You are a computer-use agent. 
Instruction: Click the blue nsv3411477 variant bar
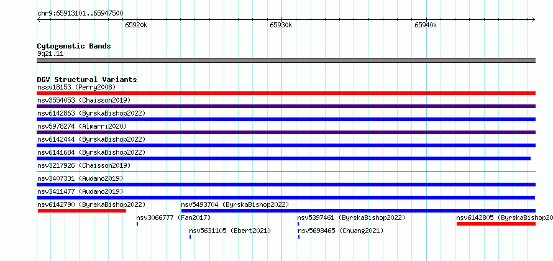[286, 198]
